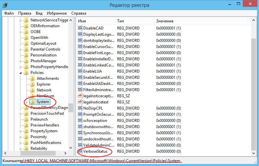Viewport: 259px width, 166px height.
Task: Open the Правка menu
Action: (x=25, y=13)
